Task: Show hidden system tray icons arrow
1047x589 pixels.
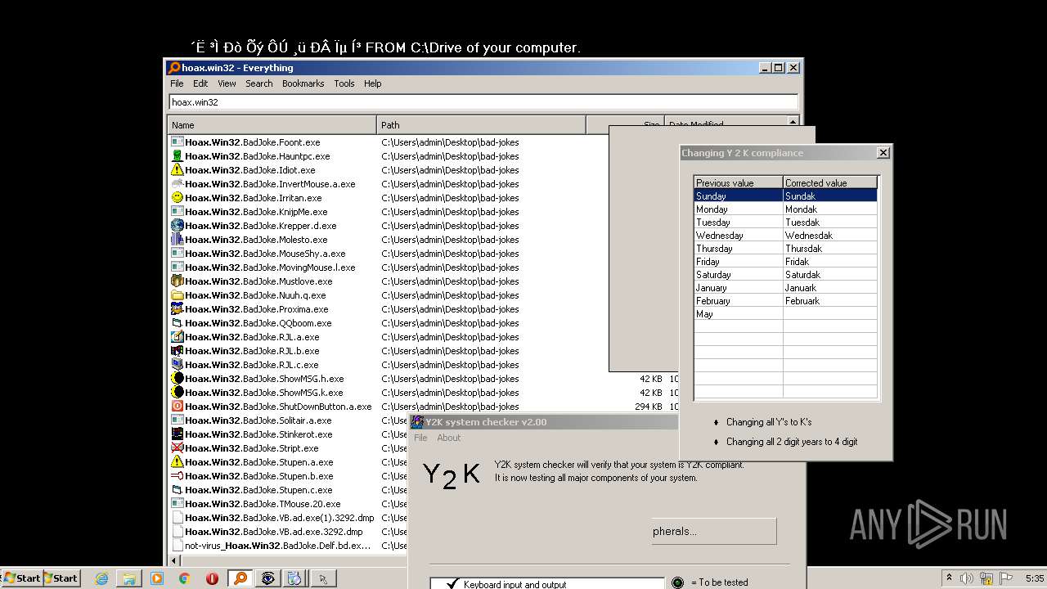Action: point(948,578)
